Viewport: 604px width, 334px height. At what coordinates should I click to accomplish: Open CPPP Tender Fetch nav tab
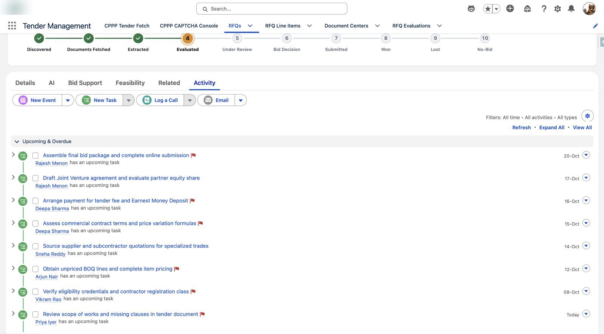coord(127,26)
